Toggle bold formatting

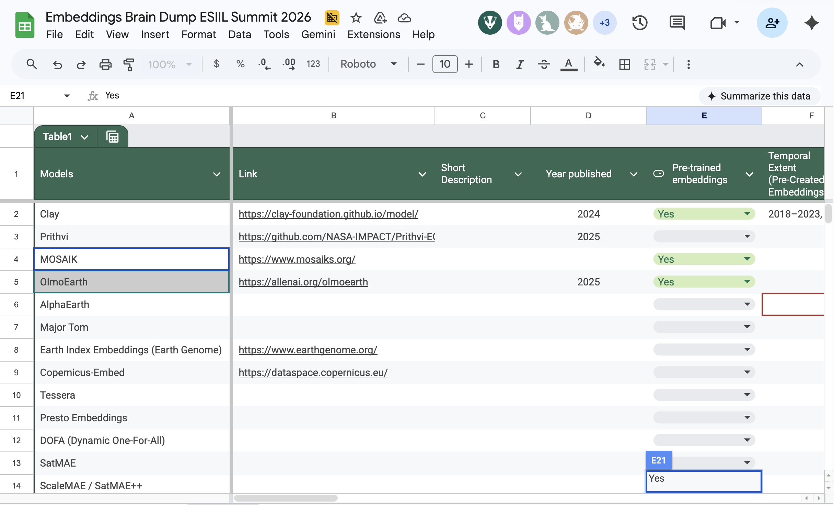tap(496, 64)
